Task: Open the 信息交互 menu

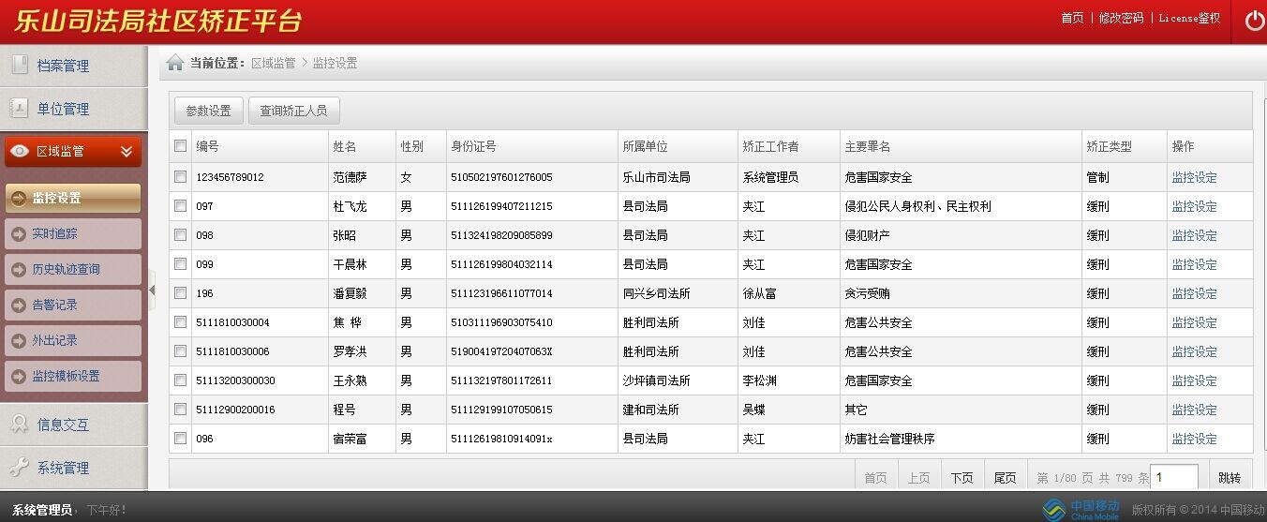Action: point(73,425)
